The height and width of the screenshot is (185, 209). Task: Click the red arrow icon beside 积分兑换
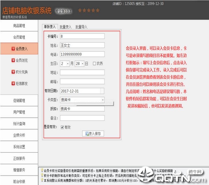(13, 72)
